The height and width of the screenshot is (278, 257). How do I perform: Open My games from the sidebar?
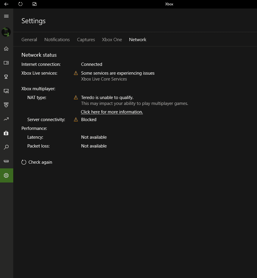[6, 63]
